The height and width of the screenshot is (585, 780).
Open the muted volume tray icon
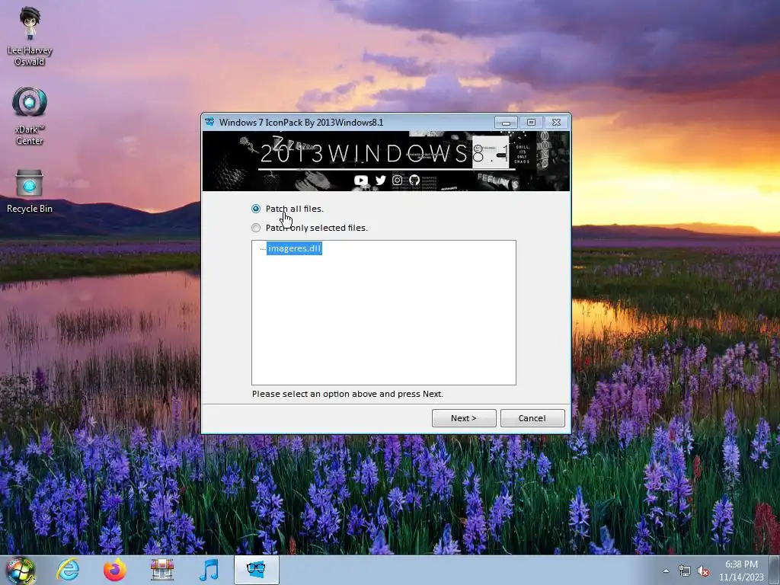coord(703,571)
